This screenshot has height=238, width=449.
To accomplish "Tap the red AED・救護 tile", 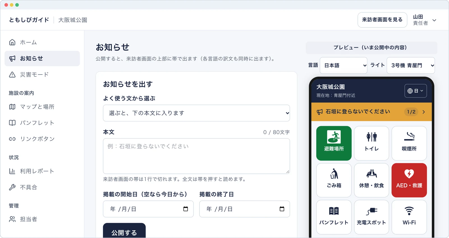I will point(409,180).
